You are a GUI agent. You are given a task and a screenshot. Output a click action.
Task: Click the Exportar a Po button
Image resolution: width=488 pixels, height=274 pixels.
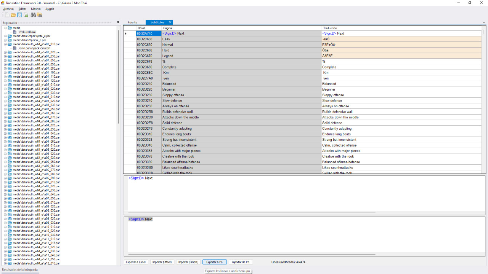point(215,262)
